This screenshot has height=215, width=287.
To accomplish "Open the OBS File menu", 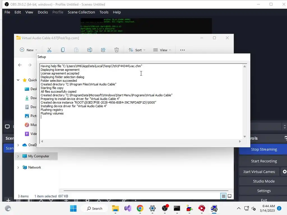I will tap(7, 12).
